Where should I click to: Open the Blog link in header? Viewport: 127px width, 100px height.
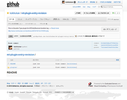[89, 7]
